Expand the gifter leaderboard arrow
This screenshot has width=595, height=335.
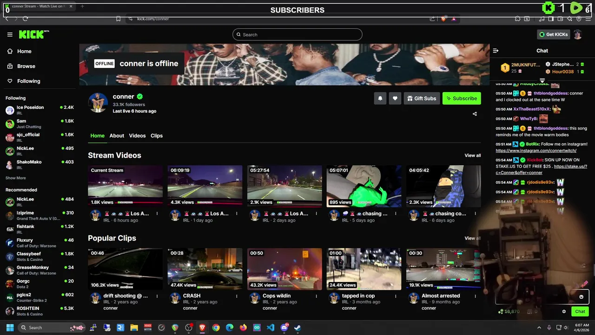[542, 81]
